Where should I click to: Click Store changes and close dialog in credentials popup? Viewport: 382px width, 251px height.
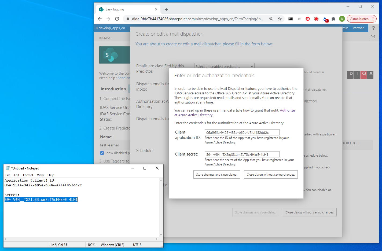(216, 175)
